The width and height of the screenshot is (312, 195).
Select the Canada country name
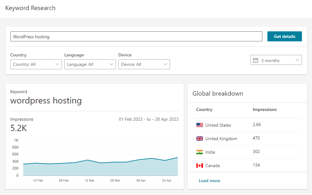coord(212,166)
